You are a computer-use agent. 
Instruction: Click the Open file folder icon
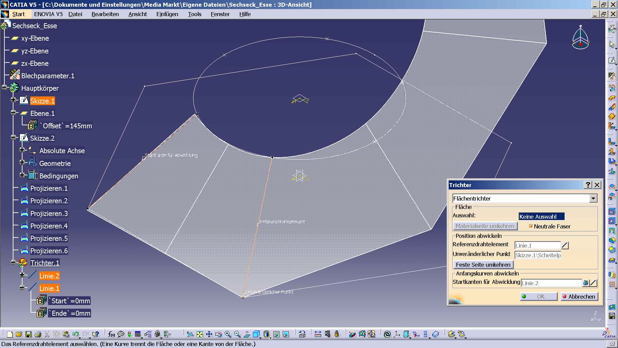click(x=19, y=334)
